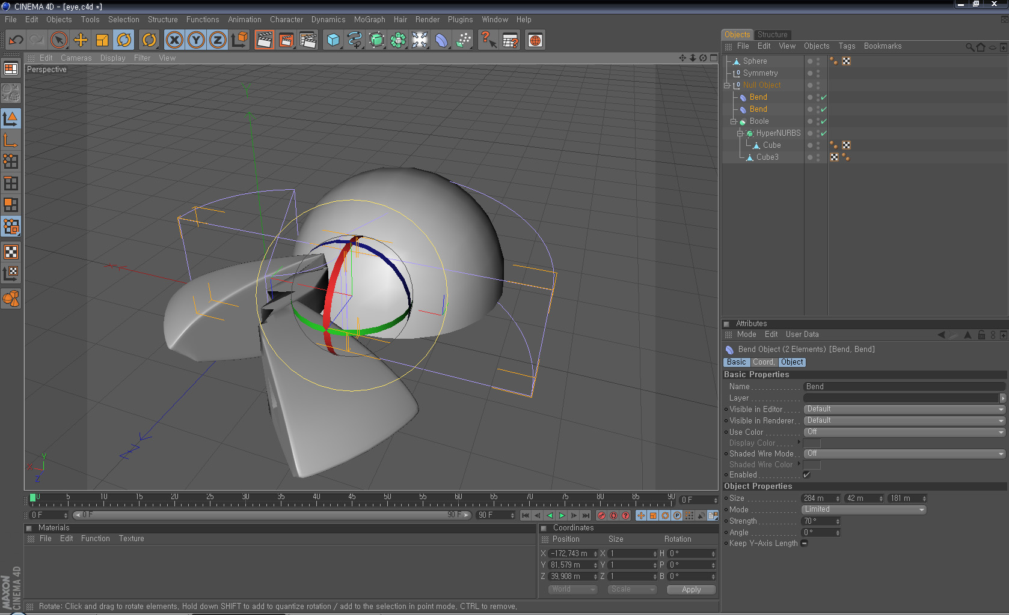Toggle HyperNURBS enable checkmark
1009x615 pixels.
824,133
